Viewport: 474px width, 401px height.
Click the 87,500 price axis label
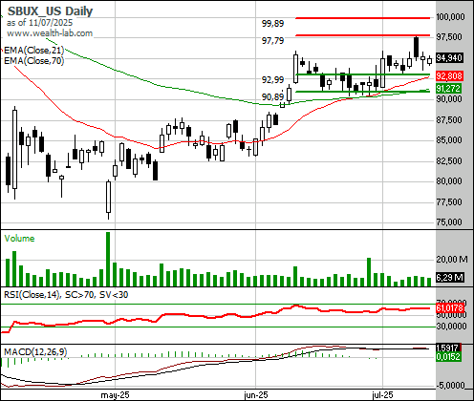click(448, 120)
